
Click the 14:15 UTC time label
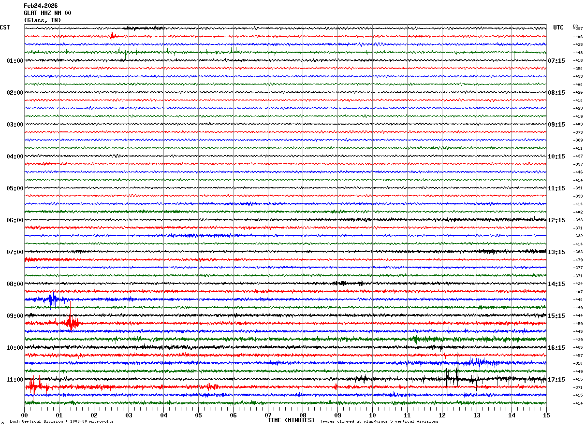pos(556,284)
